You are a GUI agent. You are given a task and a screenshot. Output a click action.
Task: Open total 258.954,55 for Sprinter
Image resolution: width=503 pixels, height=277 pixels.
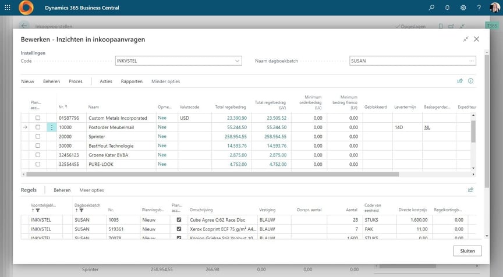[235, 137]
